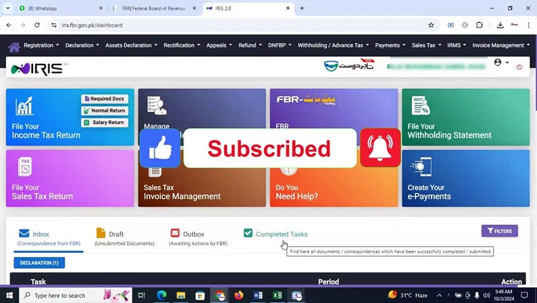Click the FILTERS button
The width and height of the screenshot is (537, 303).
pyautogui.click(x=499, y=231)
